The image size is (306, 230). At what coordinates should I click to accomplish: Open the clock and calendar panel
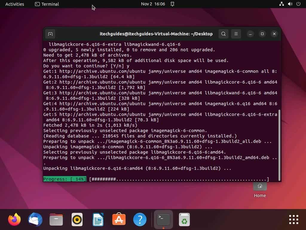pos(153,4)
